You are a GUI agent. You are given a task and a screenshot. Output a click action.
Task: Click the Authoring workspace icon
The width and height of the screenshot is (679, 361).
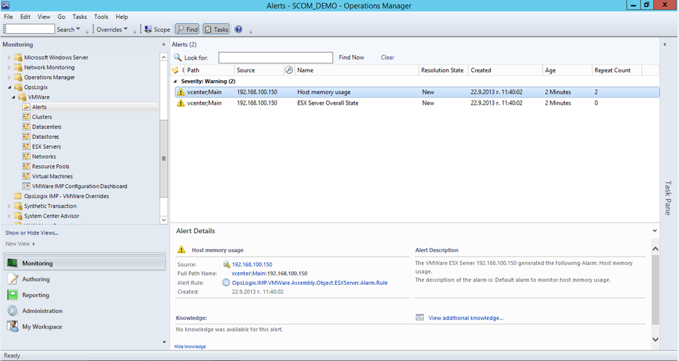click(x=13, y=279)
